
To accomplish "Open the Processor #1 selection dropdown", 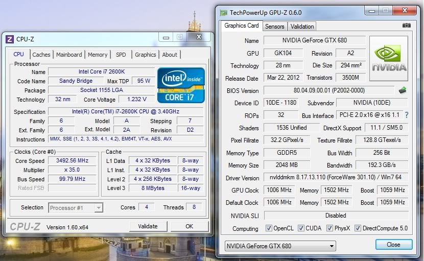I will pyautogui.click(x=76, y=208).
